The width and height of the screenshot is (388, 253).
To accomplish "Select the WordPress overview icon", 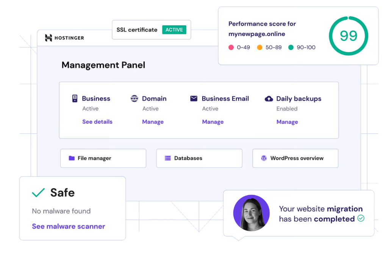I will pos(264,158).
